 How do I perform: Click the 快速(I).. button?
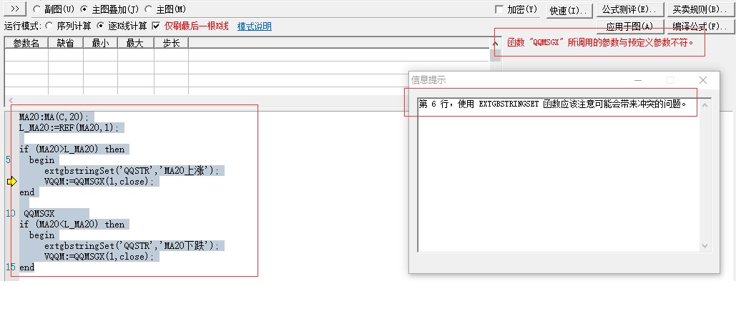[569, 10]
